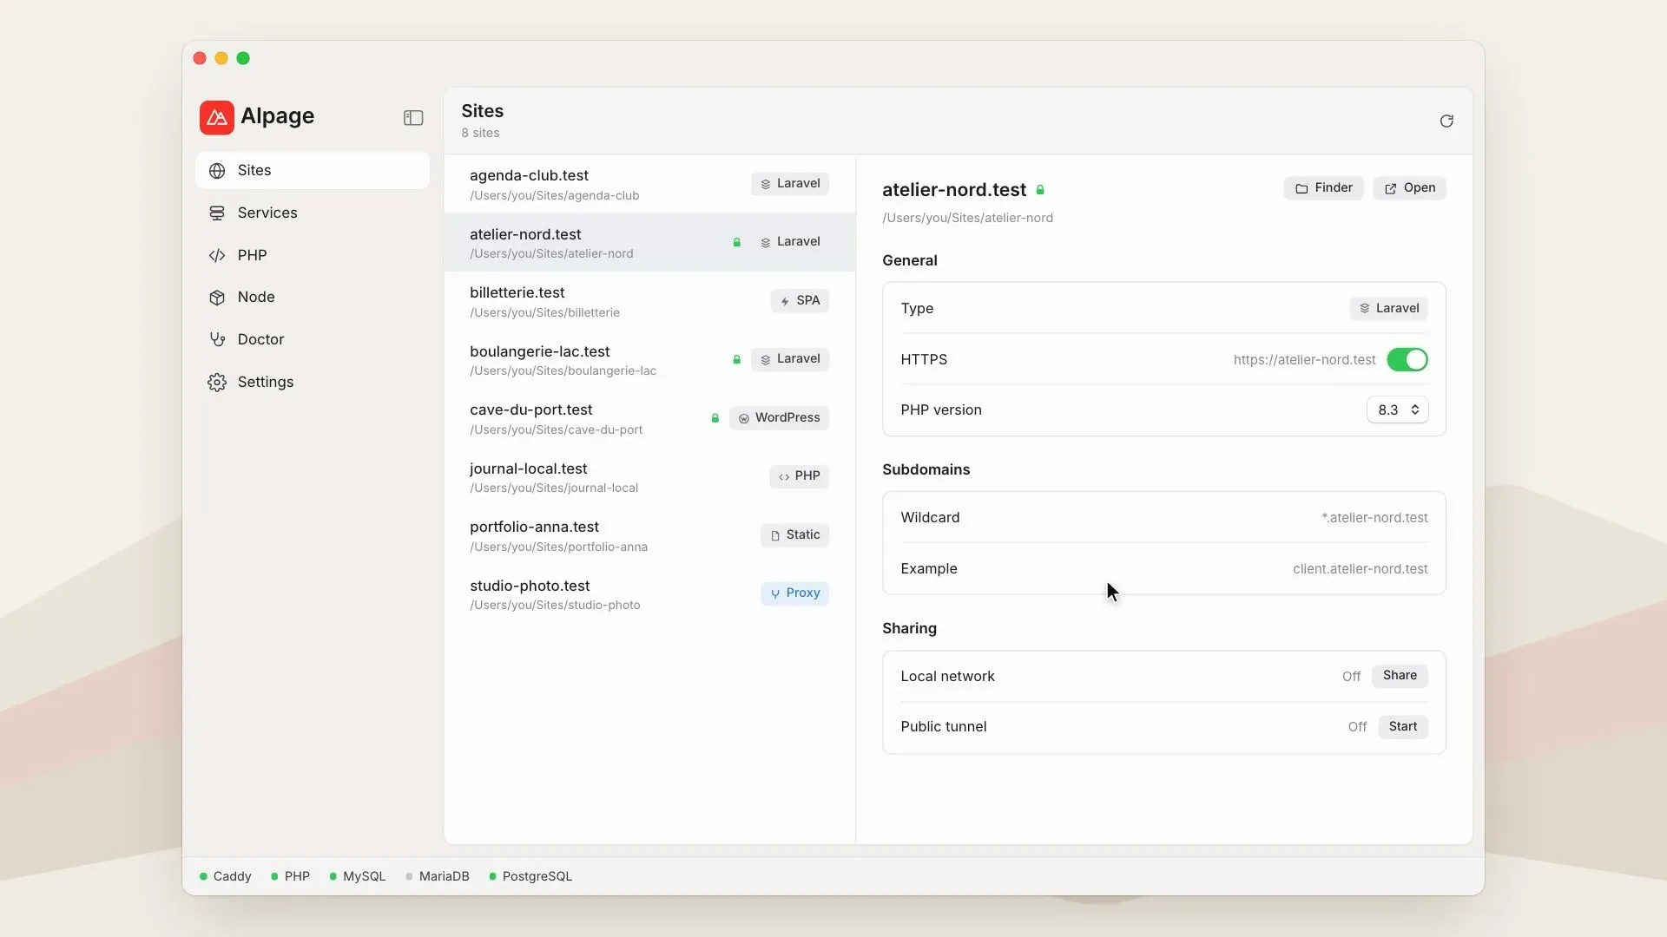Click the MariaDB status indicator
The image size is (1667, 937).
438,876
